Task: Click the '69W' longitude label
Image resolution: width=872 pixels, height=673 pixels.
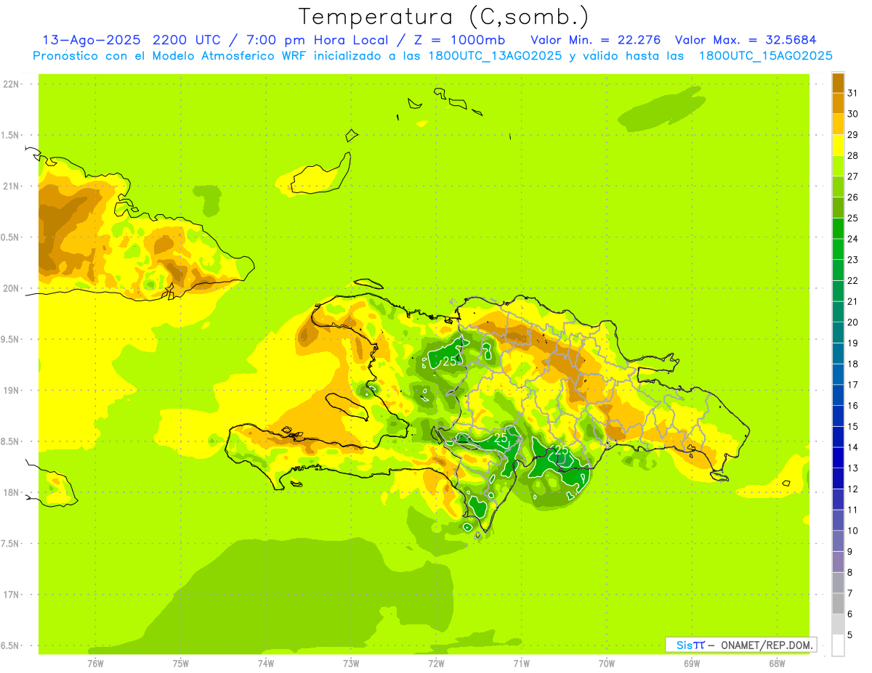Action: click(691, 664)
